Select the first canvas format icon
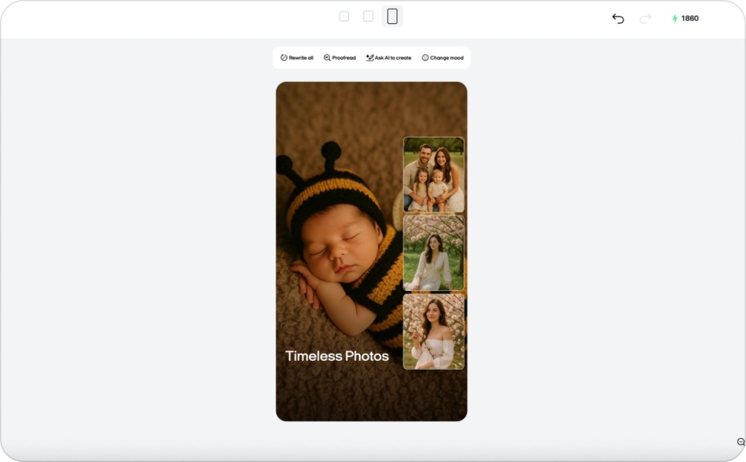Viewport: 746px width, 462px height. (x=344, y=16)
